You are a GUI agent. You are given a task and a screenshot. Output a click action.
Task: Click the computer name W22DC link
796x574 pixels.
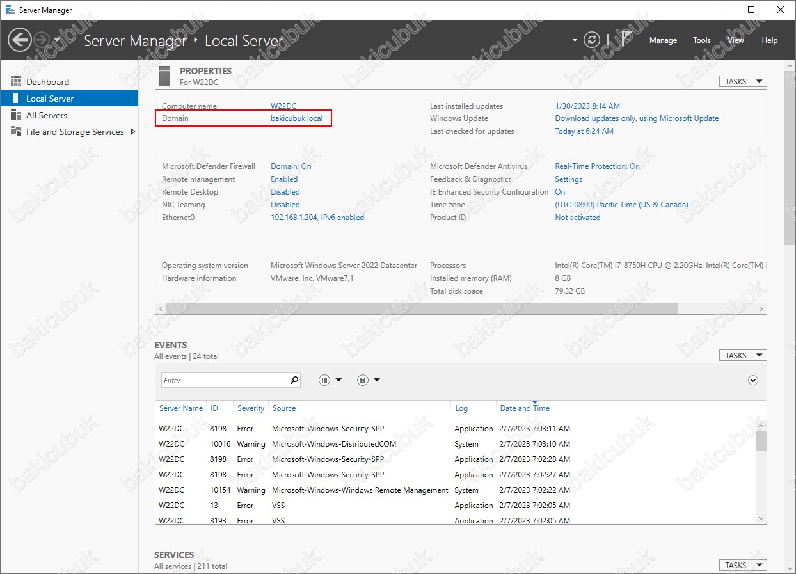click(x=283, y=106)
